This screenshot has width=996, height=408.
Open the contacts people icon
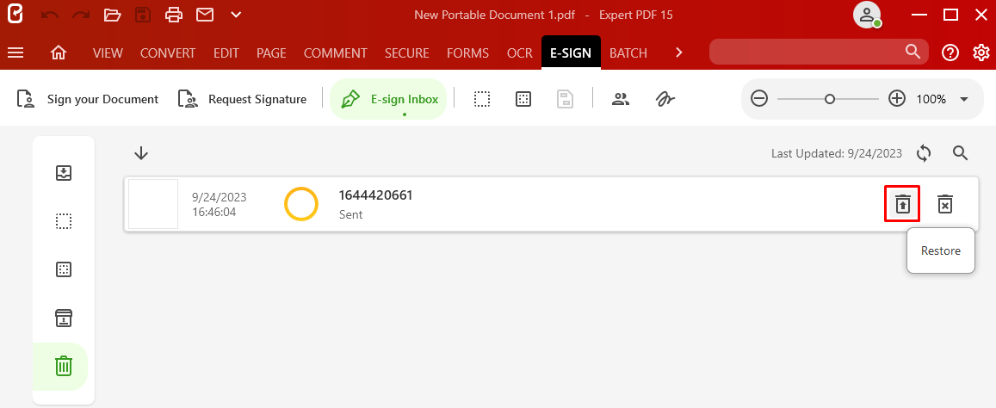click(620, 99)
